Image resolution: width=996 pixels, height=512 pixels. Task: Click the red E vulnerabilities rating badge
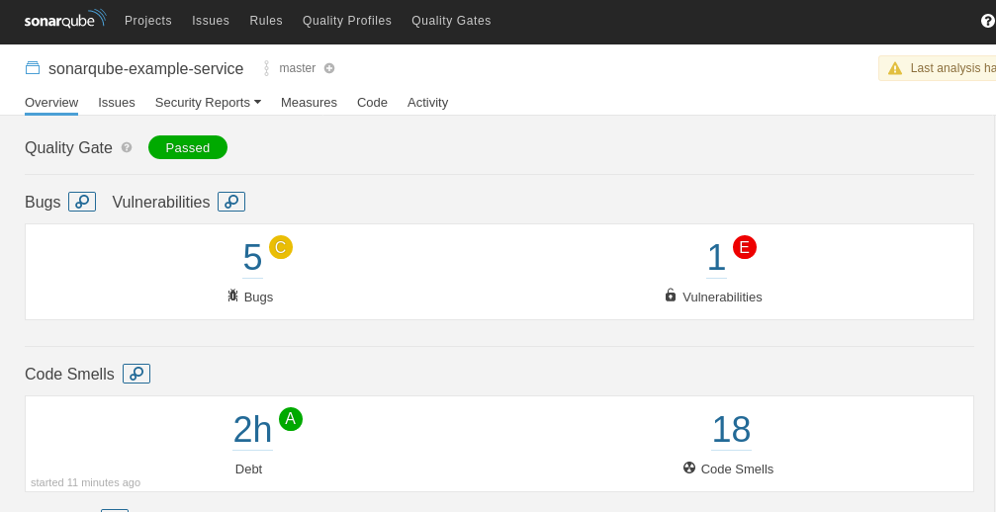tap(745, 247)
